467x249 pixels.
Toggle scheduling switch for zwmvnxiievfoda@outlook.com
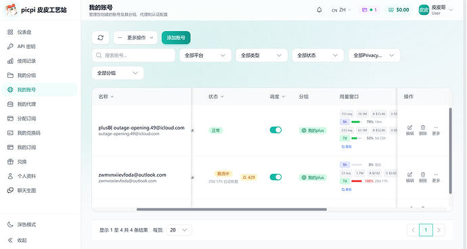(x=275, y=177)
